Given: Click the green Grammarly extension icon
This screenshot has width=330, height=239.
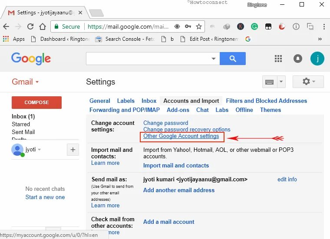Looking at the screenshot, I should (x=254, y=26).
